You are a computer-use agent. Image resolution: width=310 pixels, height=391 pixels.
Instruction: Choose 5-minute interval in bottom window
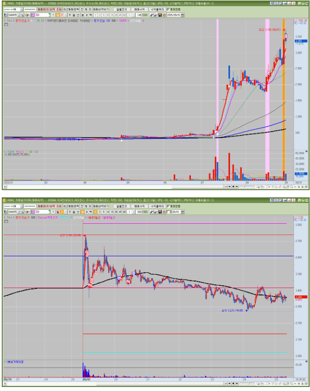104,212
